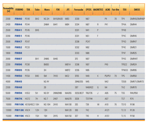This screenshot has height=123, width=146.
Task: Click the DMR40/DMR40P cell
Action: 138,19
